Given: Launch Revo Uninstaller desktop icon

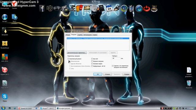Looking at the screenshot, I should (x=14, y=19).
